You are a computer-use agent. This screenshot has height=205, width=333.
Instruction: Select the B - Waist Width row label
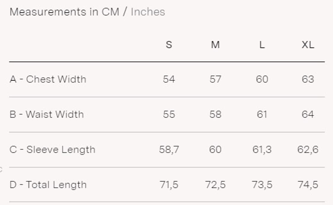tap(47, 115)
